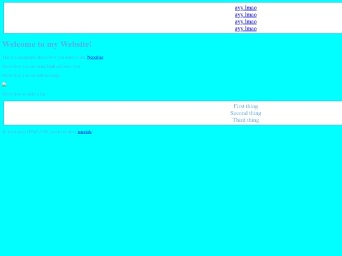Viewport: 342px width, 256px height.
Task: Click the Welcome to my Website! heading
Action: (47, 44)
